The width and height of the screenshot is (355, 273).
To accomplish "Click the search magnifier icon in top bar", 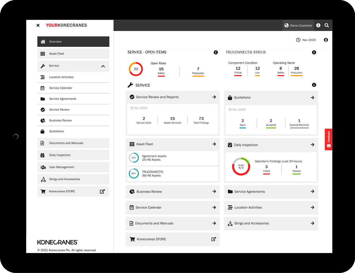I will (327, 25).
